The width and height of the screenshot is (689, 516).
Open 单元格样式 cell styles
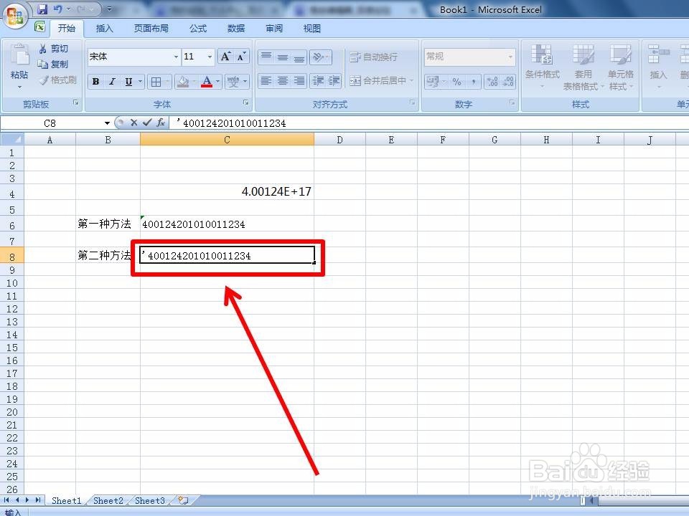[x=620, y=67]
